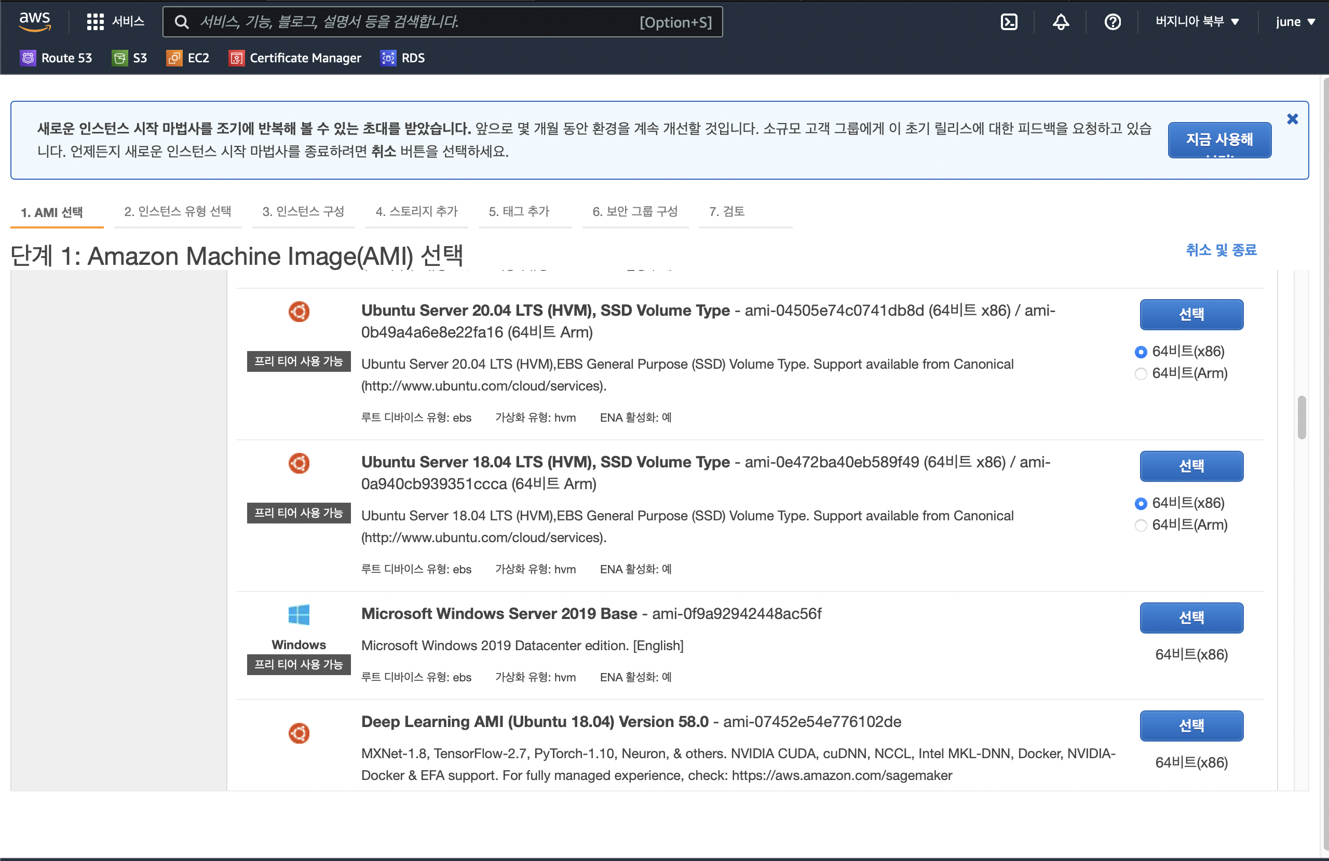Click the Ubuntu logo for Deep Learning AMI
Image resolution: width=1329 pixels, height=861 pixels.
pos(299,733)
